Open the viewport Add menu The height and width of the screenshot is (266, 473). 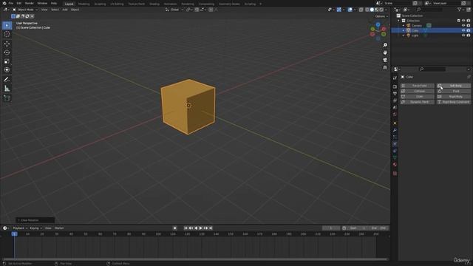tap(65, 10)
